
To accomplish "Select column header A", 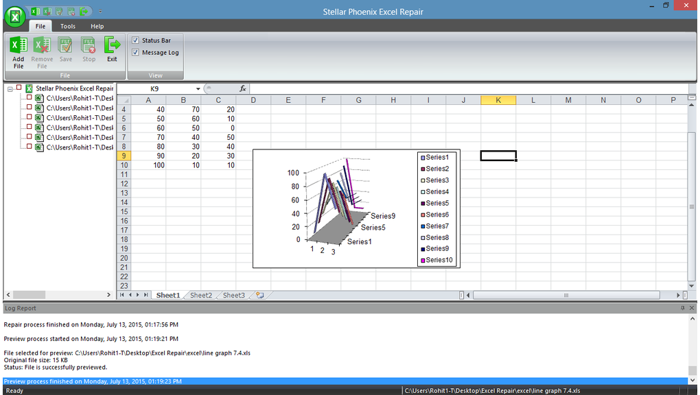I will [x=148, y=100].
